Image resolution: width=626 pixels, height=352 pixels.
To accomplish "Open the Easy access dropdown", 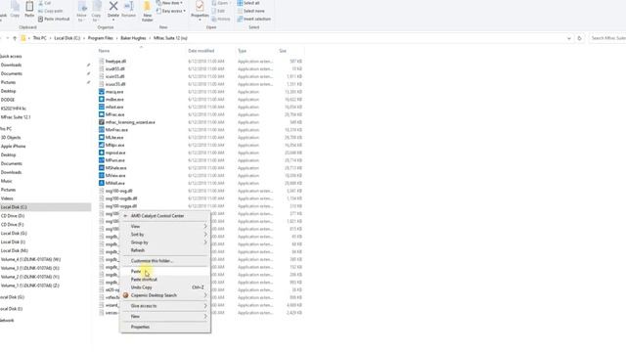I will (170, 11).
